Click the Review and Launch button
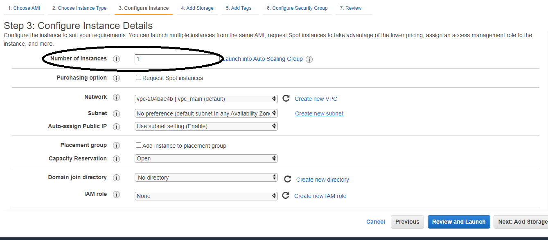The width and height of the screenshot is (548, 240). 458,222
